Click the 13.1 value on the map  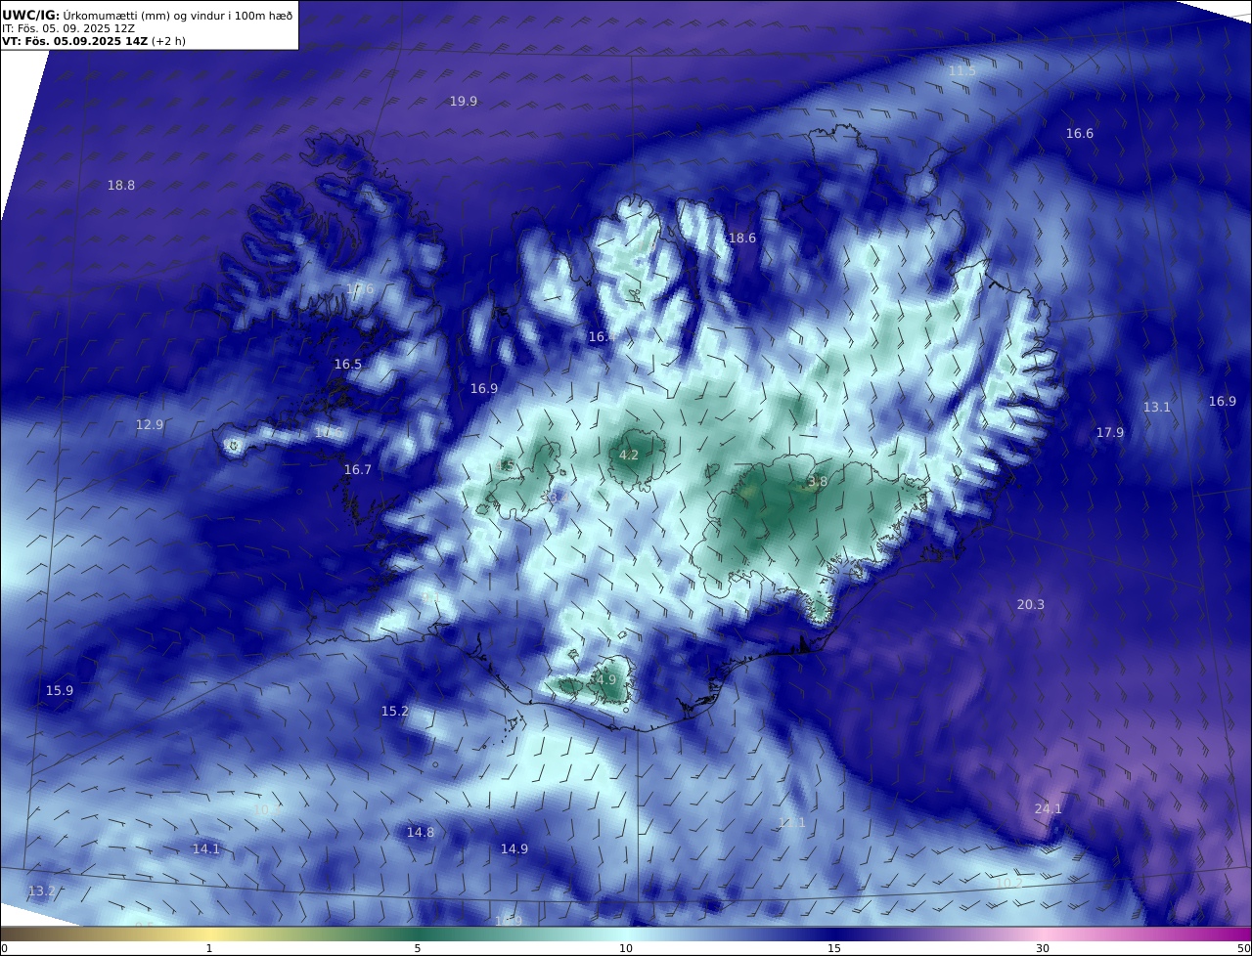point(1157,407)
